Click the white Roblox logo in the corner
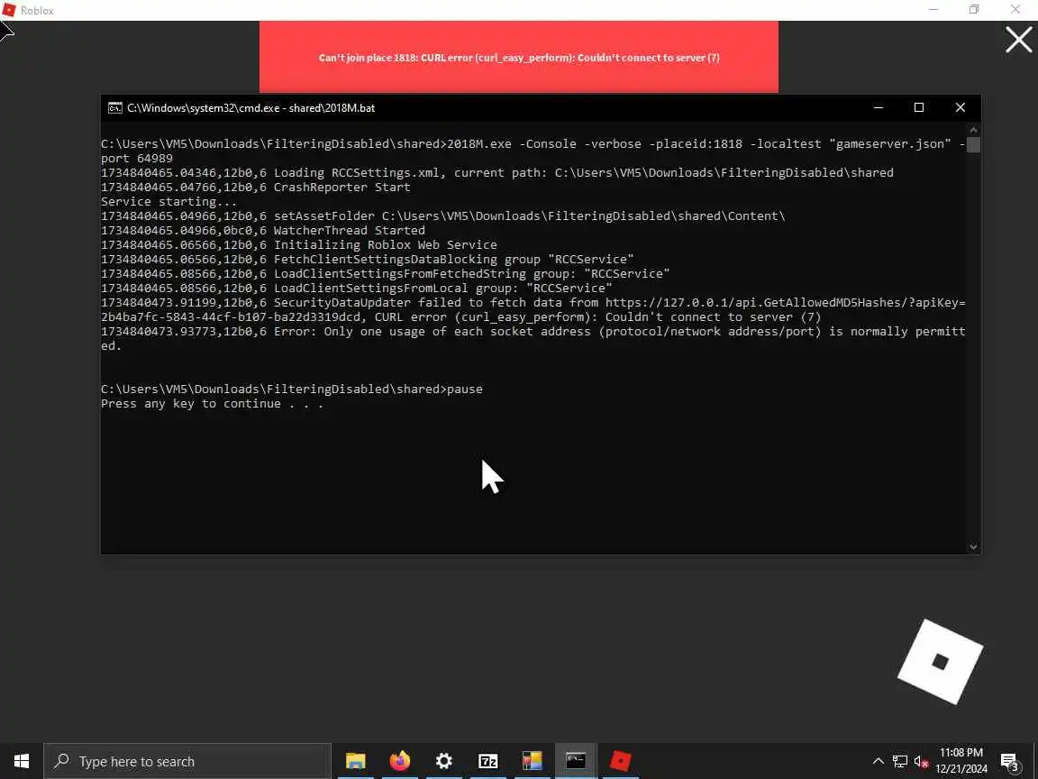This screenshot has width=1038, height=779. 940,662
